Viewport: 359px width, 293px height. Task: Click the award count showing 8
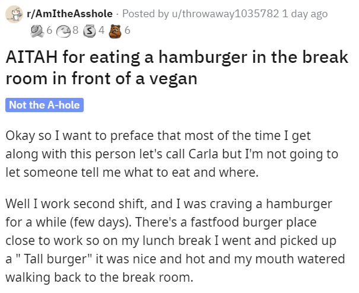coord(75,31)
